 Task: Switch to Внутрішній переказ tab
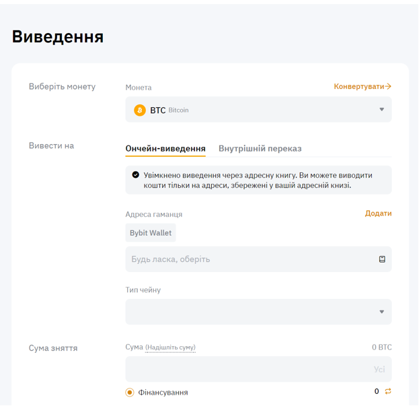(x=260, y=148)
